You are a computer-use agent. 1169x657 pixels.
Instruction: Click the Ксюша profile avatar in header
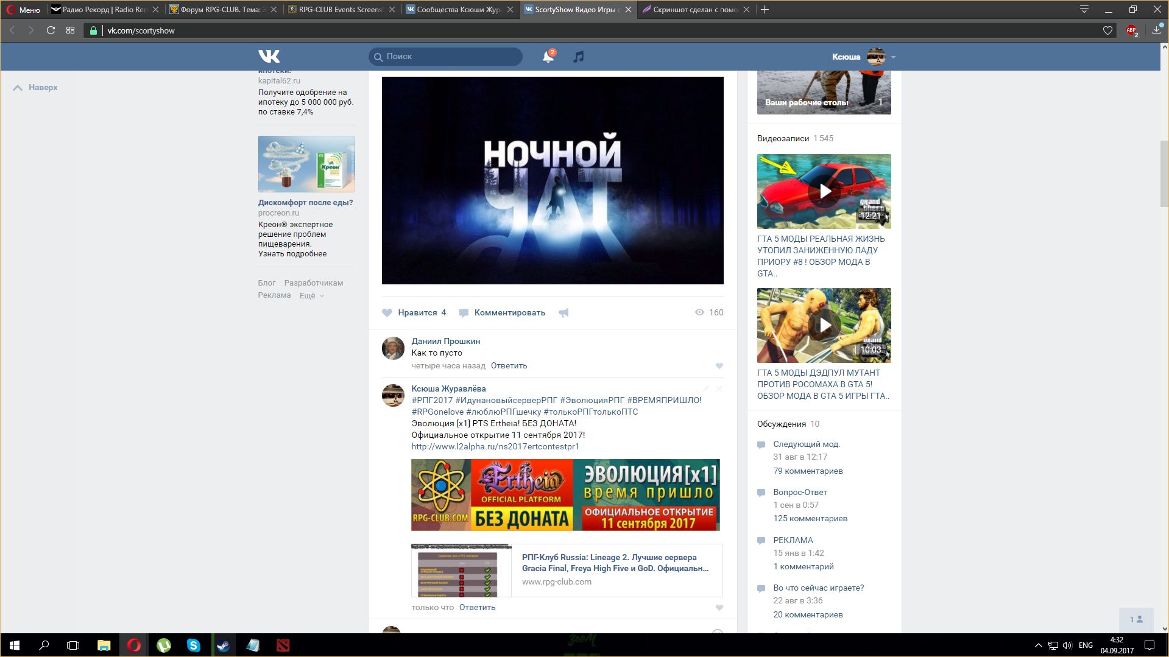pyautogui.click(x=876, y=57)
